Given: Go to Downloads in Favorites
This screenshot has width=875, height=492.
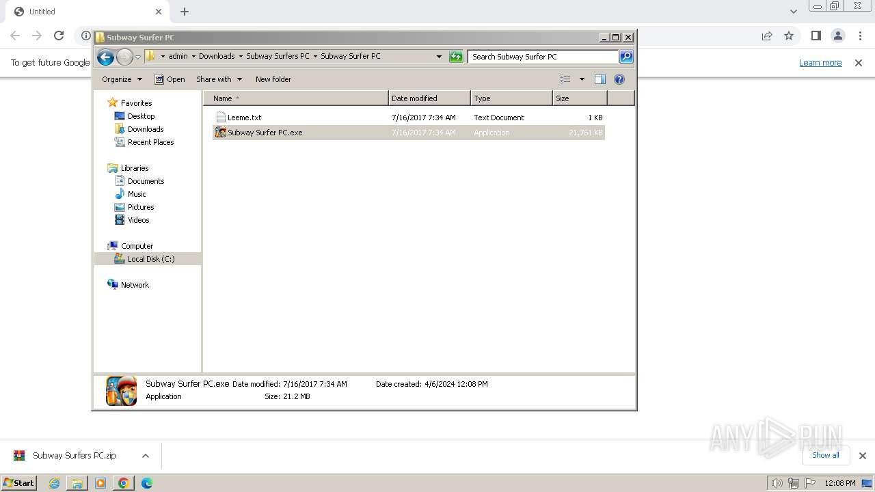Looking at the screenshot, I should click(146, 129).
